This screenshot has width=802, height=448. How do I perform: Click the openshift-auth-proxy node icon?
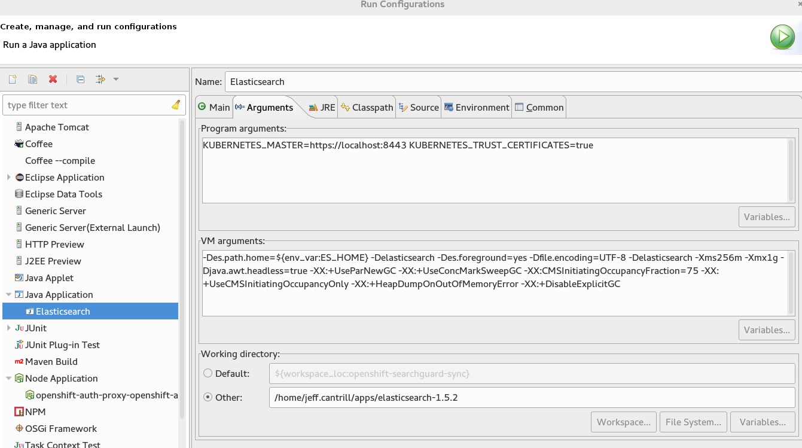[x=30, y=395]
